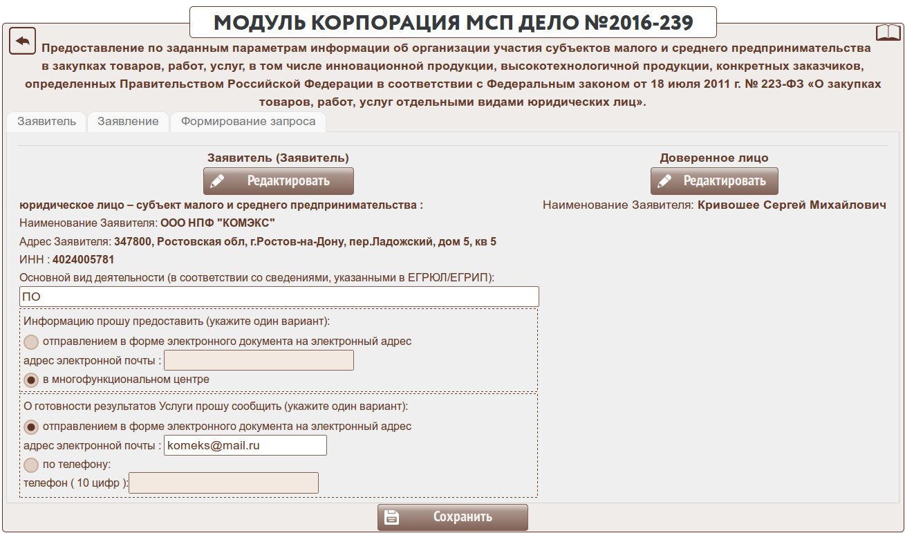Click the floppy disk icon on Сохранить

(x=391, y=517)
